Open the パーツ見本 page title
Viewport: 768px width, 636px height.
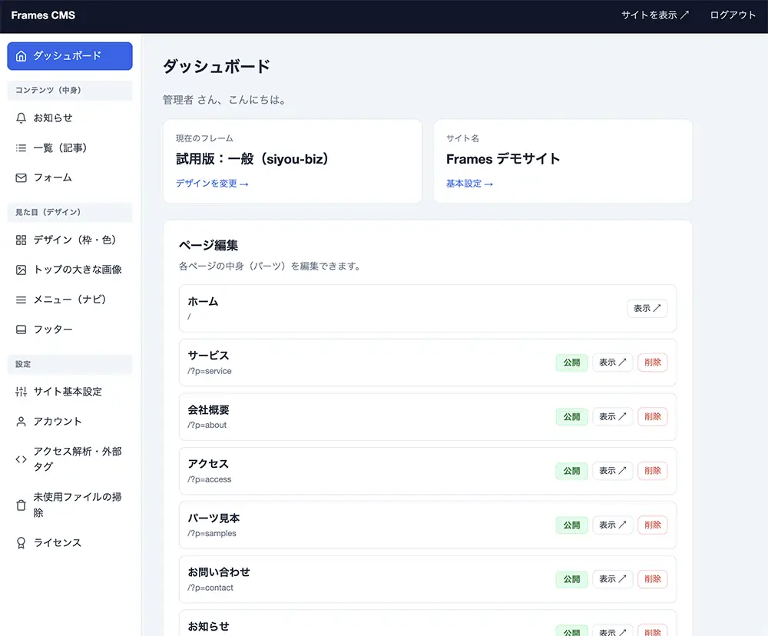tap(214, 518)
